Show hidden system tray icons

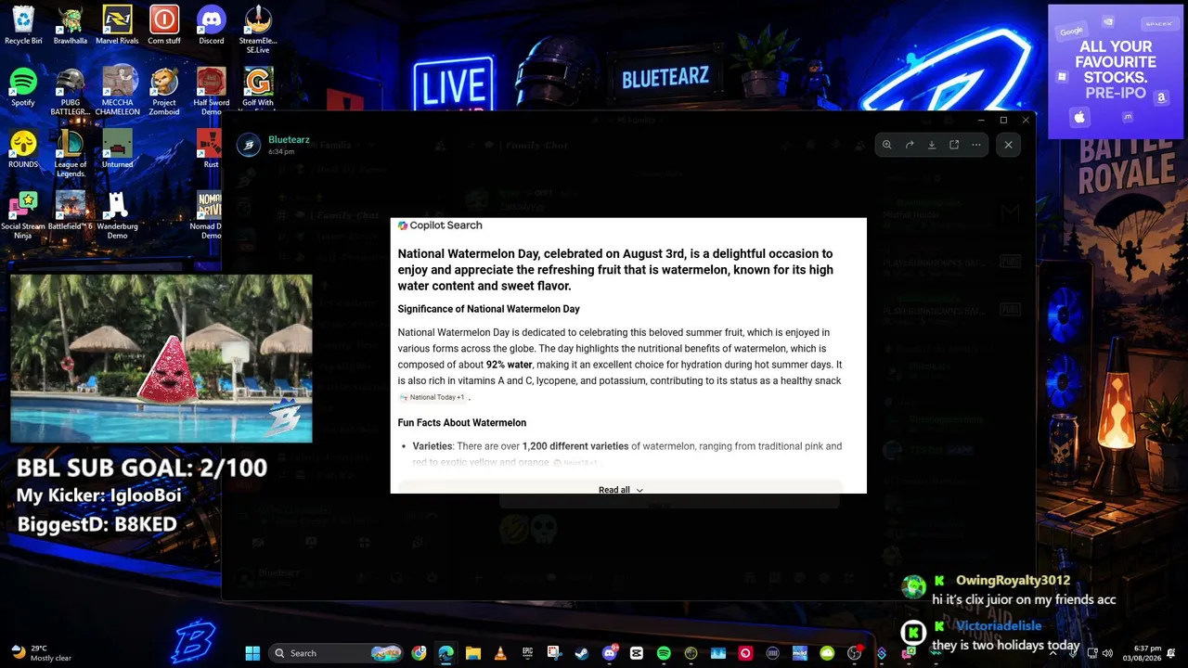coord(1053,653)
